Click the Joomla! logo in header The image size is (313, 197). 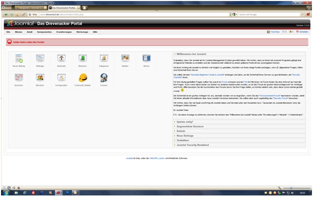tap(20, 23)
